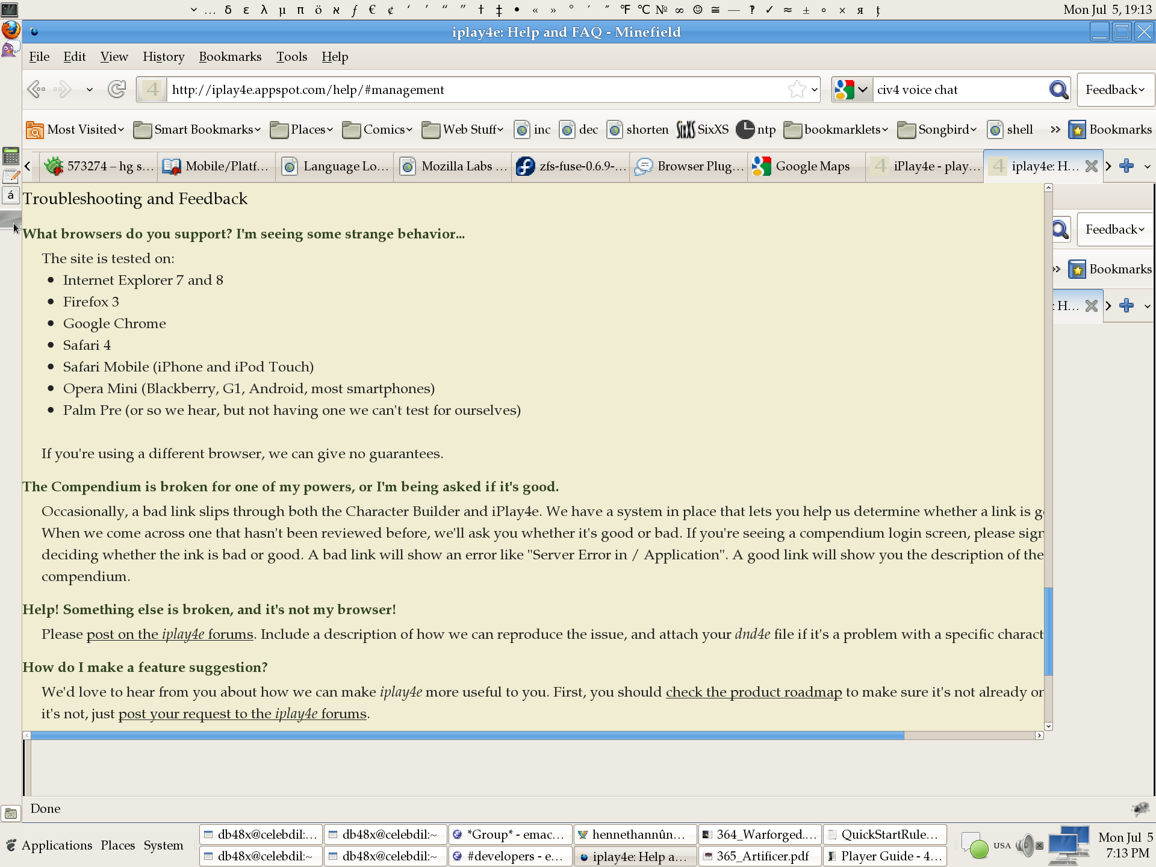Switch to the zfs-fuse-0.6.9 tab
Image resolution: width=1156 pixels, height=867 pixels.
click(571, 166)
